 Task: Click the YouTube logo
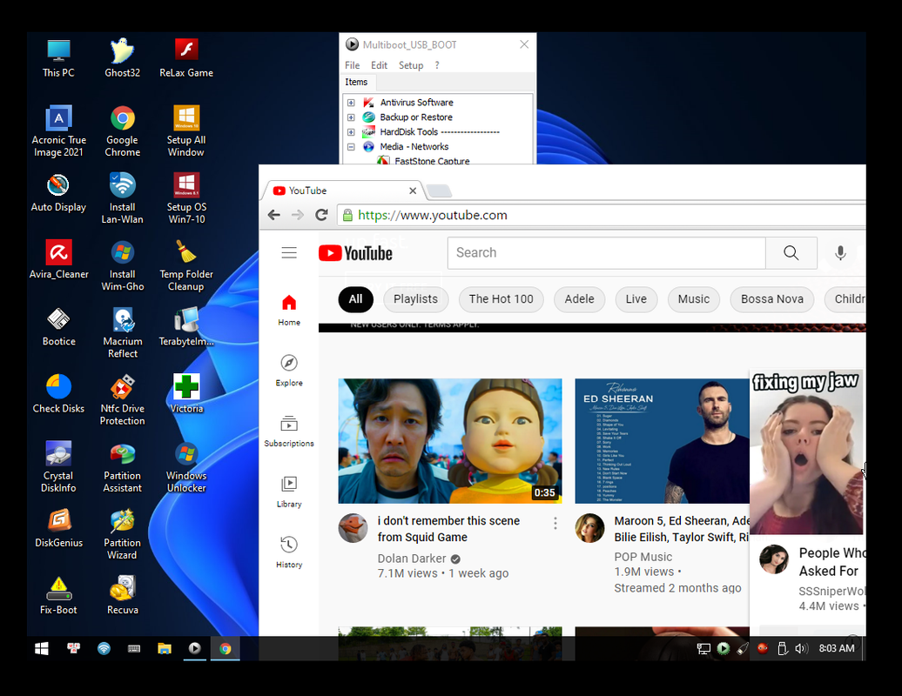click(355, 253)
